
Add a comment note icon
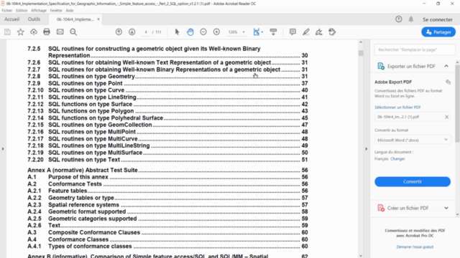pyautogui.click(x=293, y=32)
